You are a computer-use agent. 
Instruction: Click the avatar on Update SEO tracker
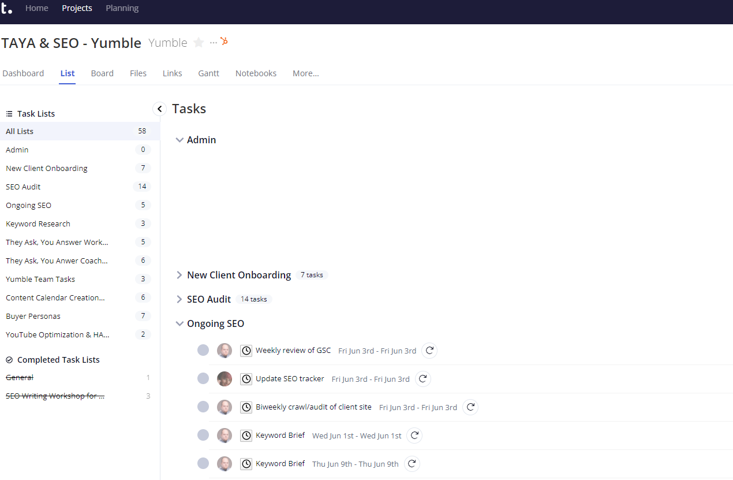click(x=225, y=378)
